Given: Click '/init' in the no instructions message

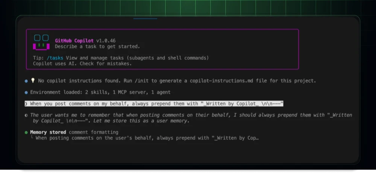Looking at the screenshot, I should (x=142, y=81).
